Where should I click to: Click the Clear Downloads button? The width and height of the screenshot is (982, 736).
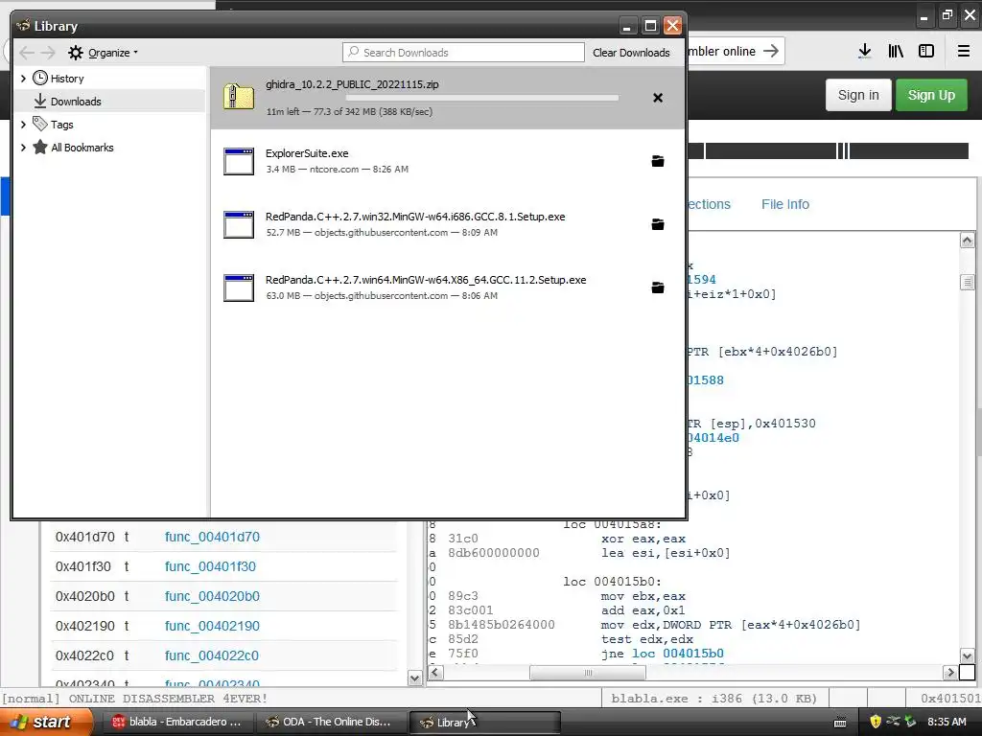pyautogui.click(x=631, y=53)
